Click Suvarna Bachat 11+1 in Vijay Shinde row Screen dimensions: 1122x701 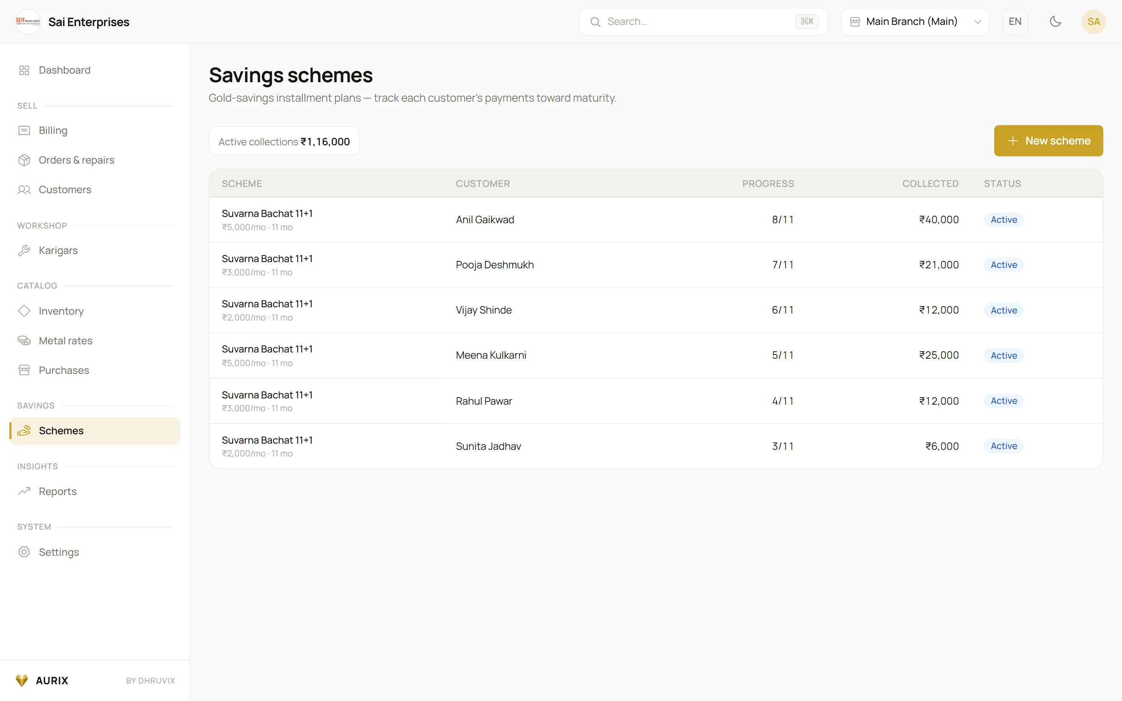[x=267, y=304]
